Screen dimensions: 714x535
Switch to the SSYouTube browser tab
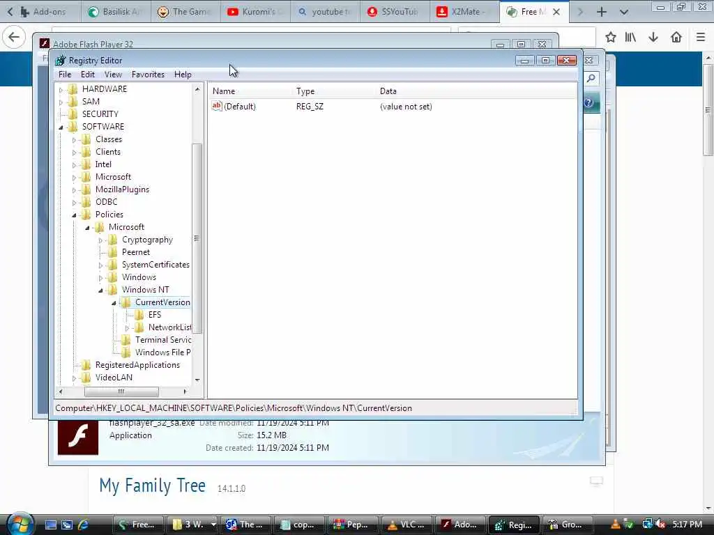coord(395,12)
